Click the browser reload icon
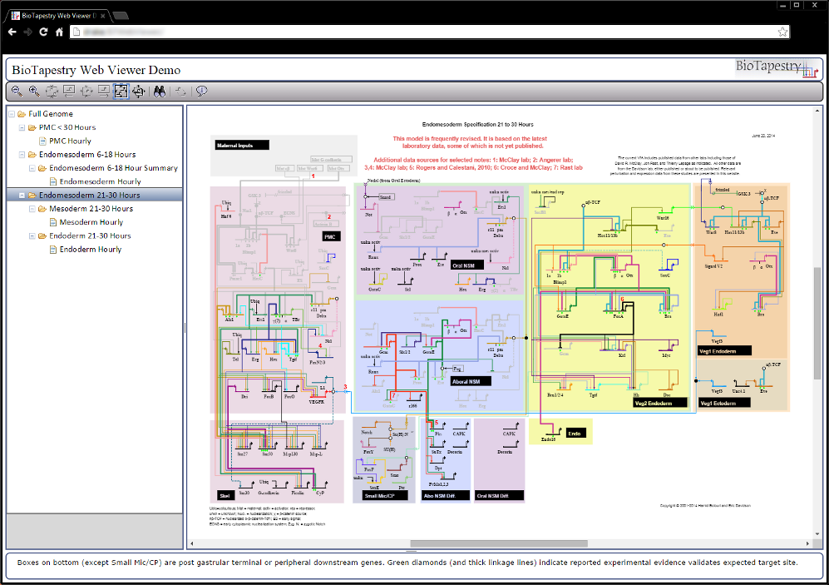 (43, 32)
